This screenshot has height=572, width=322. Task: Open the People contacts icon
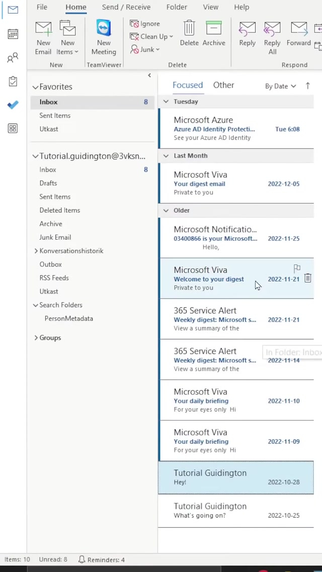13,58
